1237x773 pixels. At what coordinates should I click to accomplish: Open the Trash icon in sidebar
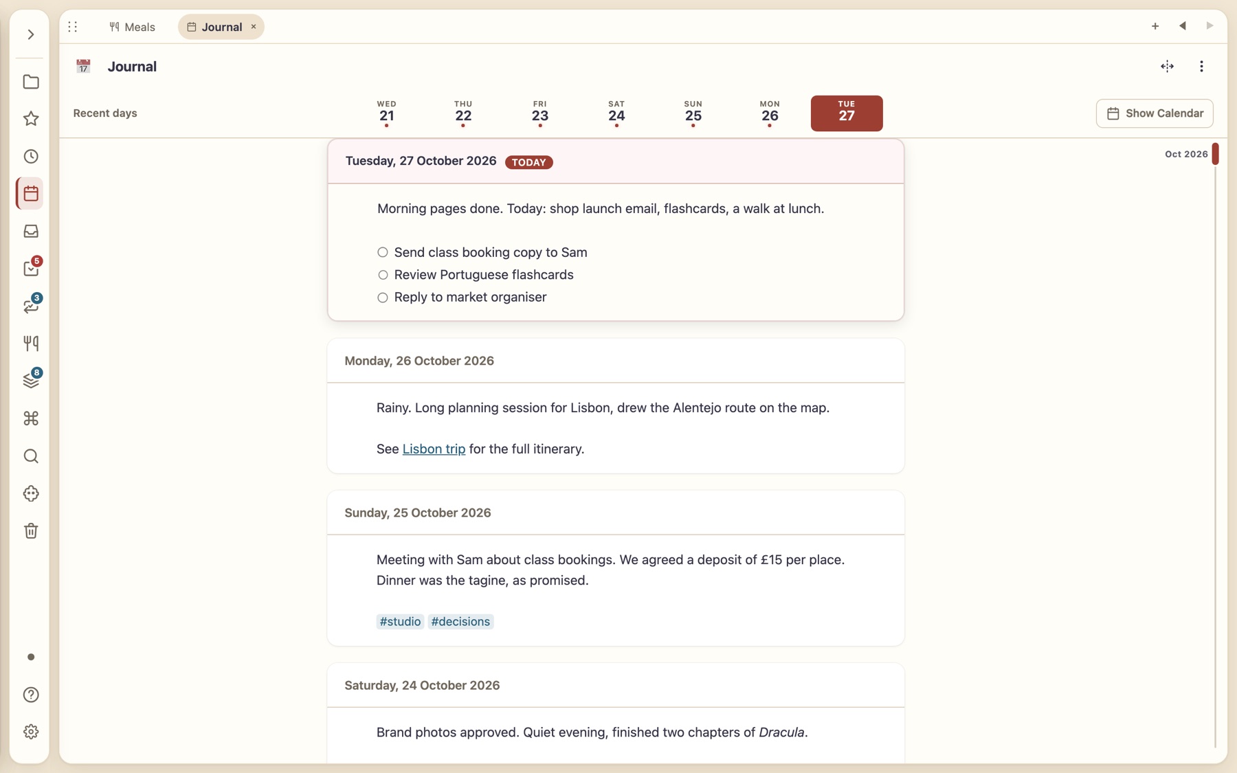(x=31, y=531)
